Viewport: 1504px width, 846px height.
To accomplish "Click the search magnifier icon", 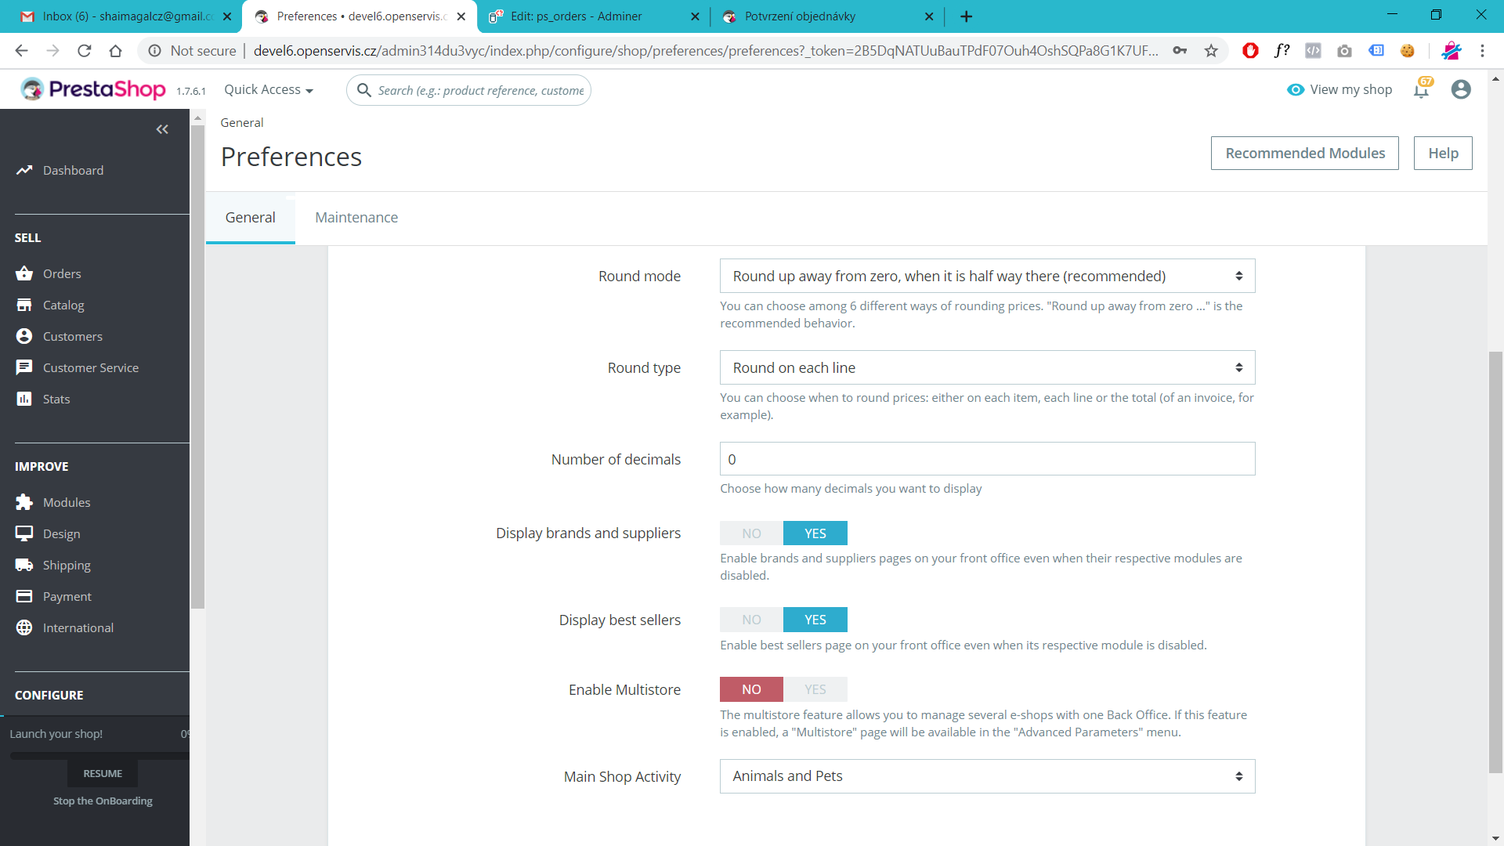I will (x=364, y=90).
